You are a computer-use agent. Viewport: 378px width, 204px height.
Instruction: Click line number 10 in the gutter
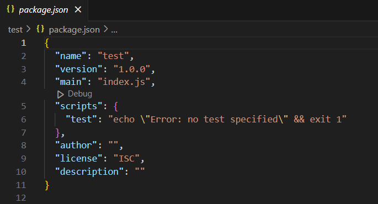click(x=21, y=171)
